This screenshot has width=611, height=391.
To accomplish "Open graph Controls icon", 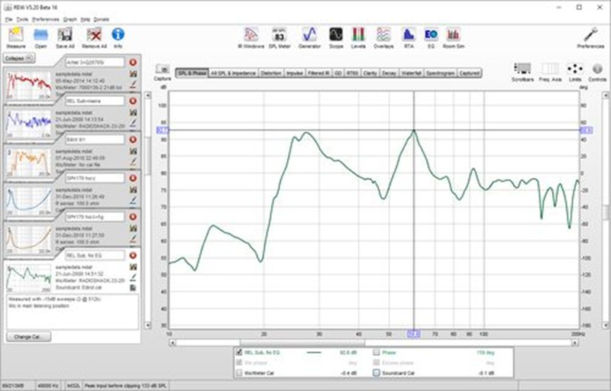I will [x=597, y=73].
